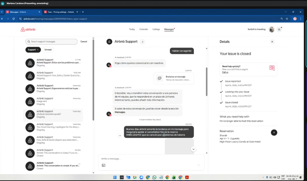Click the phone support icon in the Need help card
The width and height of the screenshot is (307, 181).
pos(272,68)
